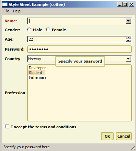Screen dimensions: 136x151
Task: Close the Style Sheet Example window
Action: coord(132,4)
